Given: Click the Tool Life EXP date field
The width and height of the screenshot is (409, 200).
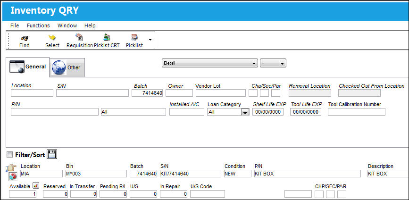Looking at the screenshot, I should click(x=306, y=112).
